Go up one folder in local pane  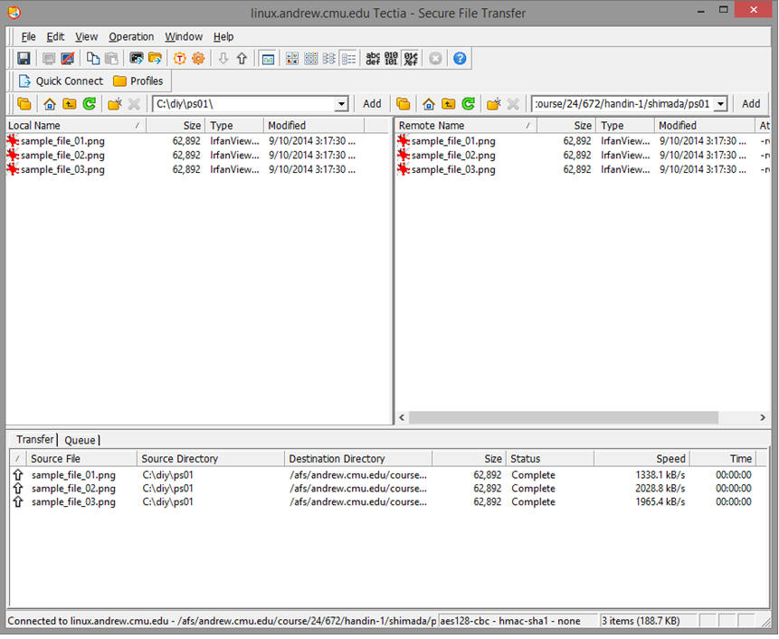69,104
